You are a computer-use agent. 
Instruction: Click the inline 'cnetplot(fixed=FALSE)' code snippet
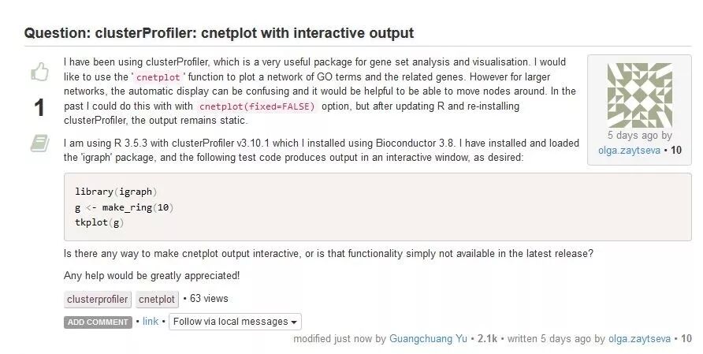256,106
